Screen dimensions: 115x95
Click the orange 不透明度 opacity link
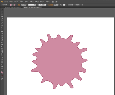[51, 5]
